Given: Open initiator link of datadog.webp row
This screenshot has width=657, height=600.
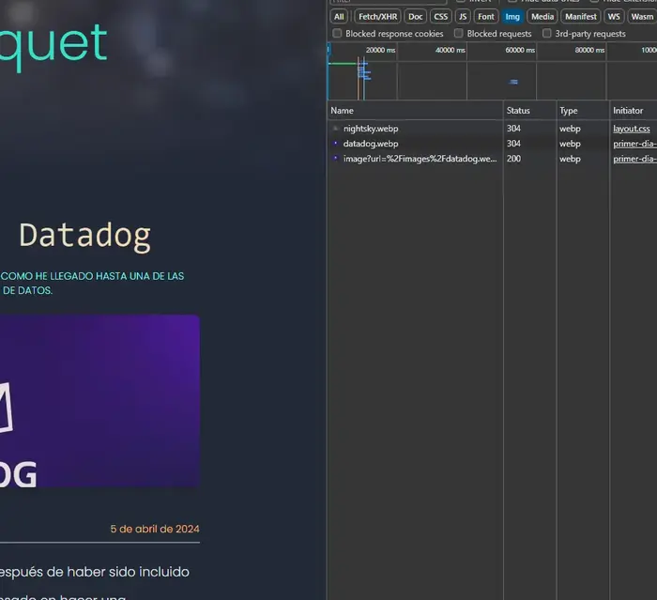Looking at the screenshot, I should pyautogui.click(x=634, y=144).
